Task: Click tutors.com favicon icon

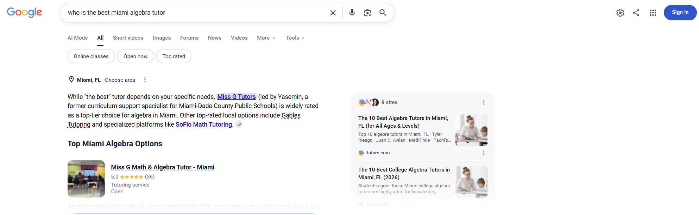Action: pos(361,153)
